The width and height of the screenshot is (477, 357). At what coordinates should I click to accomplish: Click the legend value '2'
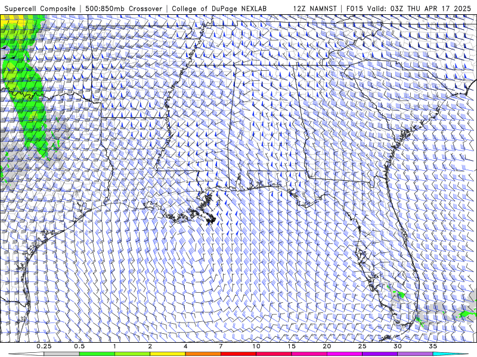click(150, 346)
